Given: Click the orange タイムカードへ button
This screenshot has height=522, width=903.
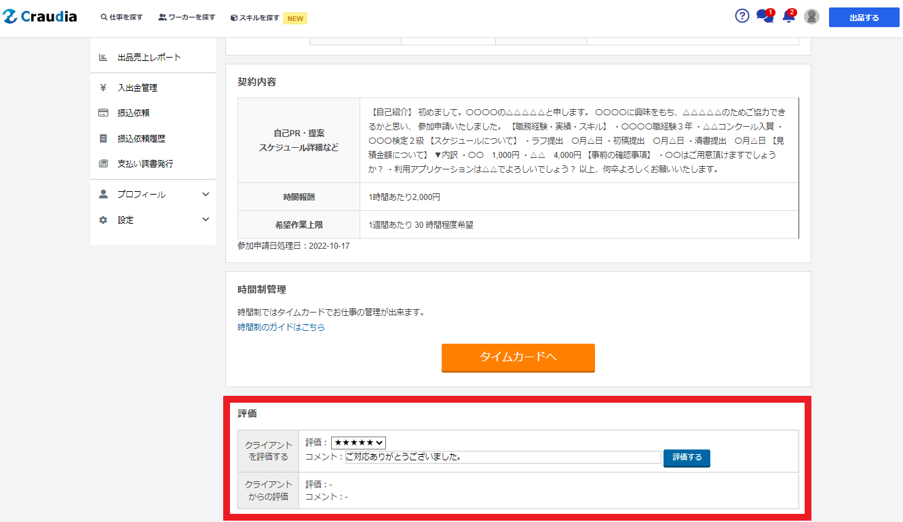Looking at the screenshot, I should click(x=518, y=357).
